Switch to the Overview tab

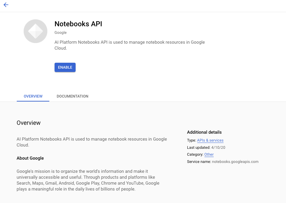click(33, 96)
